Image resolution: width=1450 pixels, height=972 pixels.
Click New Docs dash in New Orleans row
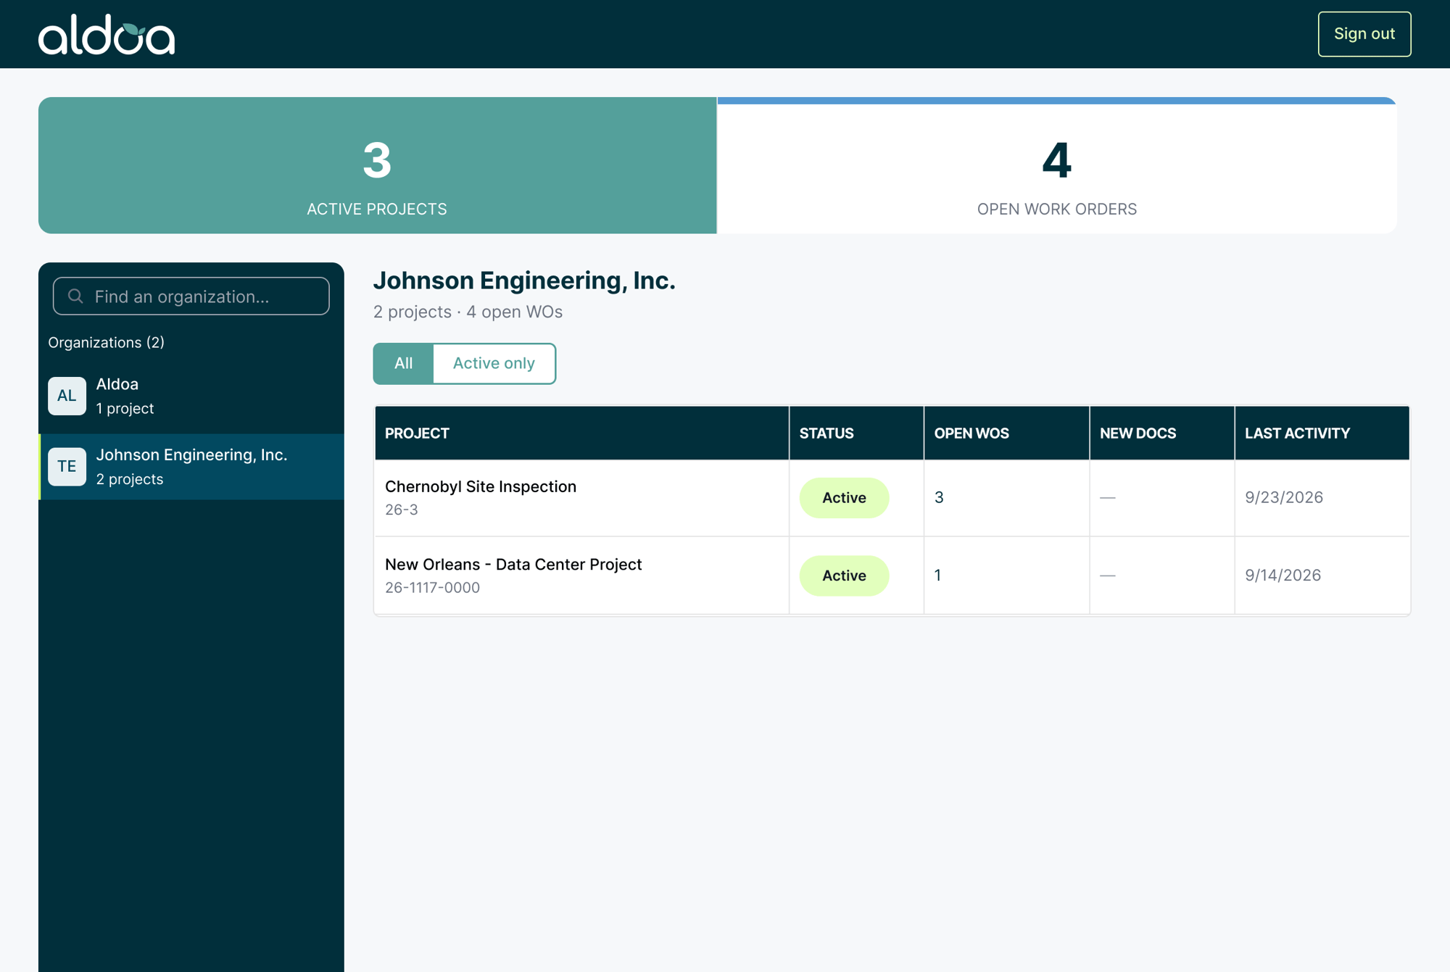click(1107, 576)
